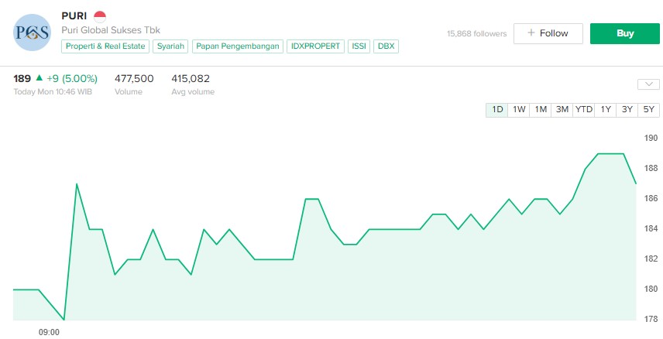Viewport: 663px width, 339px height.
Task: Switch chart to 1Y range
Action: [x=606, y=110]
